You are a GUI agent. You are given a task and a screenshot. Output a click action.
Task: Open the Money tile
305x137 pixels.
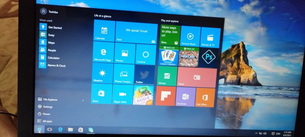click(x=167, y=76)
